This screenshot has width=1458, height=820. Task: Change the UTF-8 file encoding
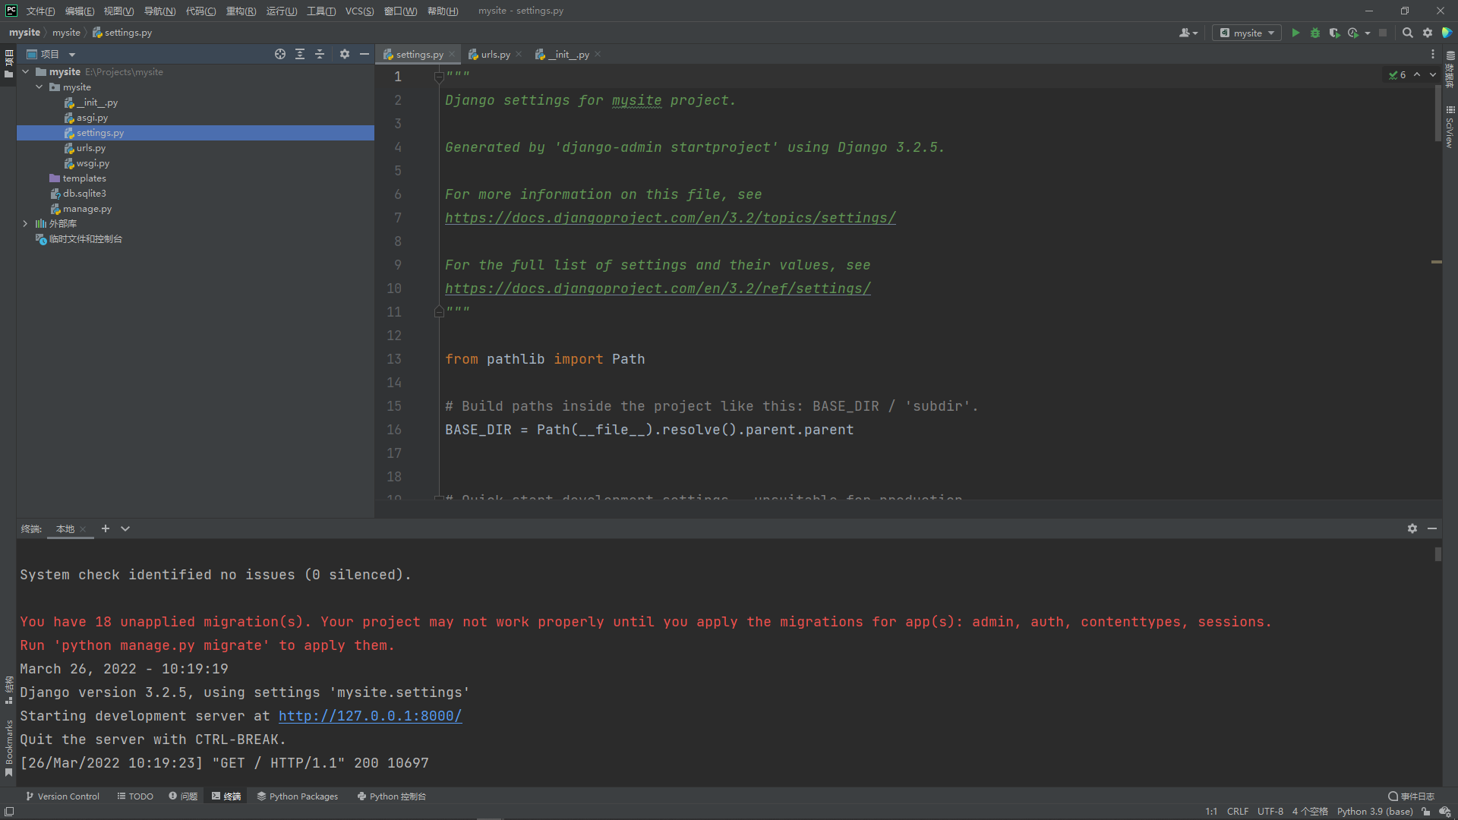pos(1270,812)
